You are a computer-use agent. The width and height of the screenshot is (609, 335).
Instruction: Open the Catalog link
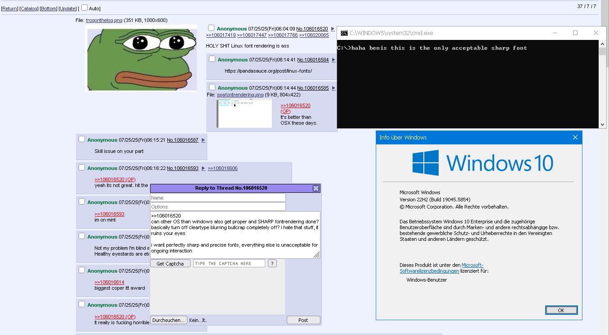(x=29, y=9)
